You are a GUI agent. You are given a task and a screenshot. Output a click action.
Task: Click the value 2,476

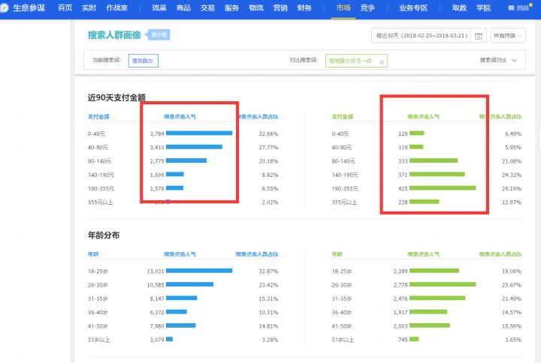tap(400, 299)
